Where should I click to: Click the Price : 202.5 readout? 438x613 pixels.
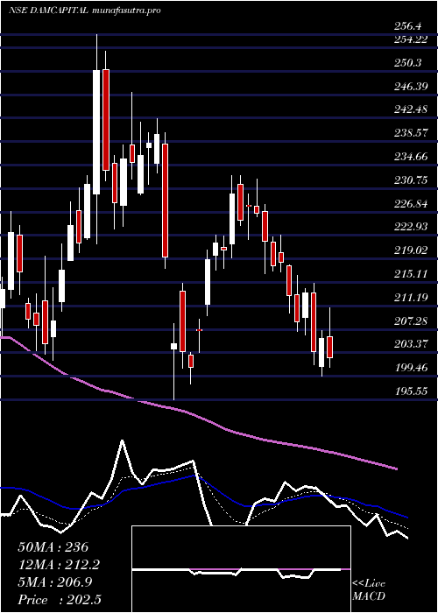click(59, 600)
